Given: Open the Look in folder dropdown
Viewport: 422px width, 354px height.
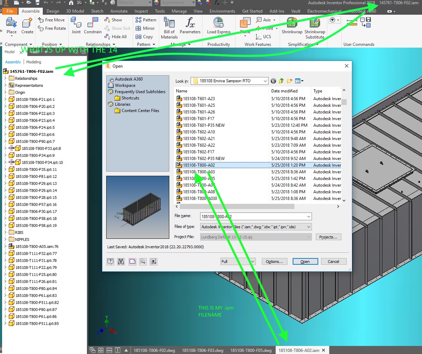Looking at the screenshot, I should pyautogui.click(x=265, y=81).
